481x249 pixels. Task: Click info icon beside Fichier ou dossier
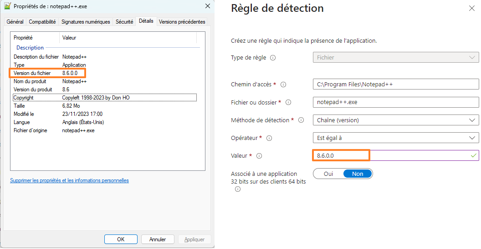(x=288, y=102)
